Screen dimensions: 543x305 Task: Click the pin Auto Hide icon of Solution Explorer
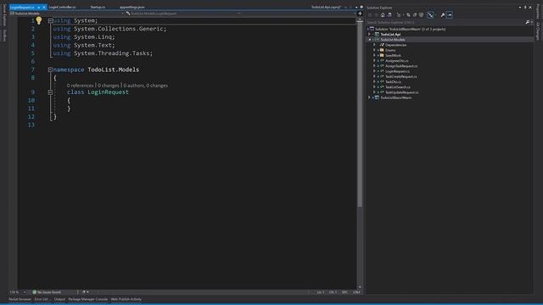[x=525, y=8]
